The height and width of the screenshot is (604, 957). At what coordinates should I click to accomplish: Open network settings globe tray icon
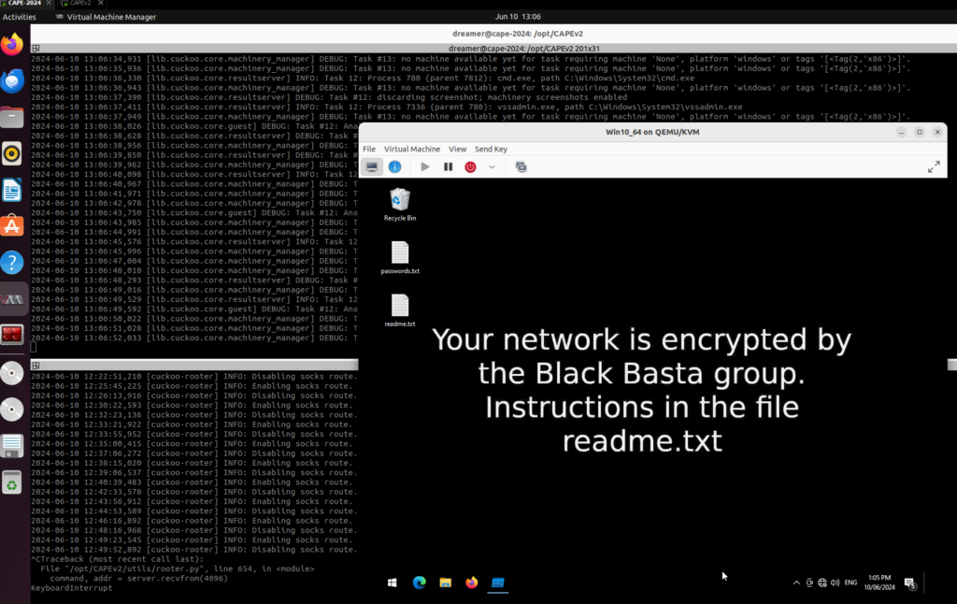[x=822, y=582]
